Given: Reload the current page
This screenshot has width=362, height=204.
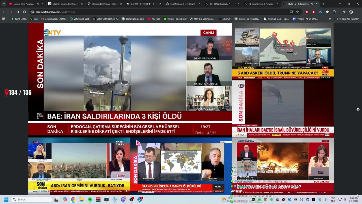Looking at the screenshot, I should [x=18, y=12].
